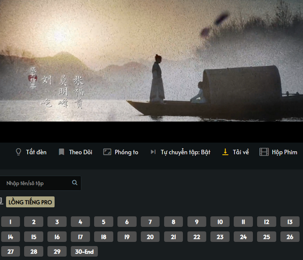Open episode 16
Image resolution: width=303 pixels, height=260 pixels.
[x=57, y=237]
